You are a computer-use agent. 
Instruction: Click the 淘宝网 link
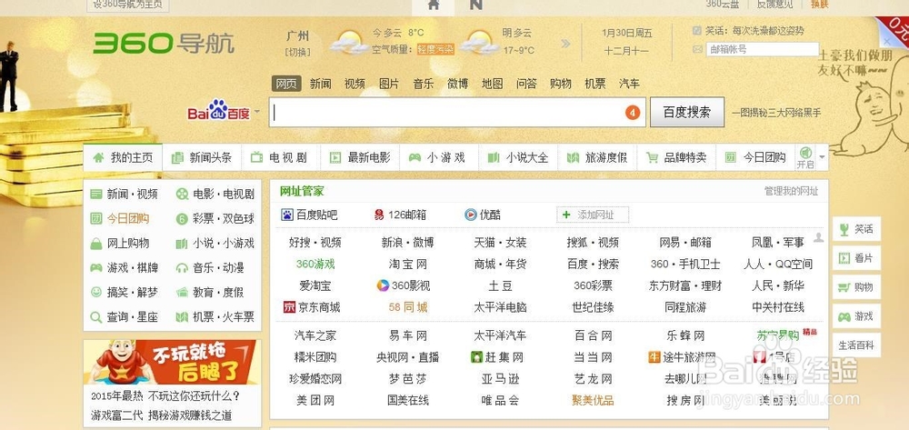[407, 265]
